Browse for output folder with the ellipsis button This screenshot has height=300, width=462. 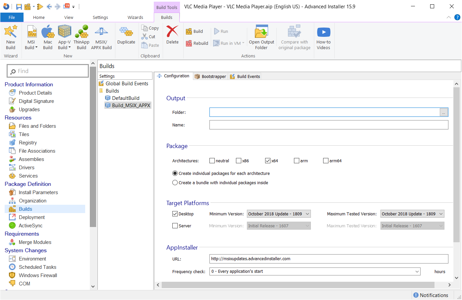(444, 112)
